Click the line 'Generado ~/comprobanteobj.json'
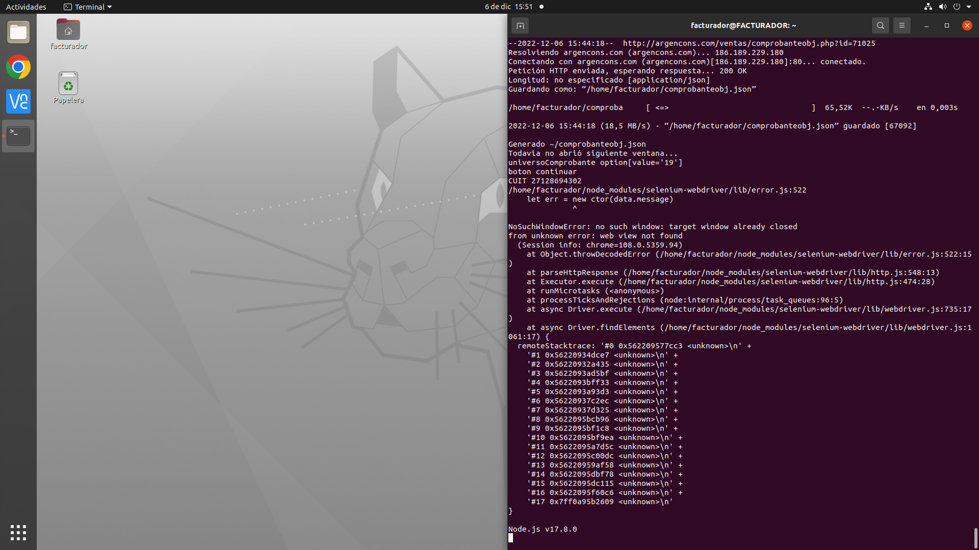Screen dimensions: 979x550 point(577,144)
